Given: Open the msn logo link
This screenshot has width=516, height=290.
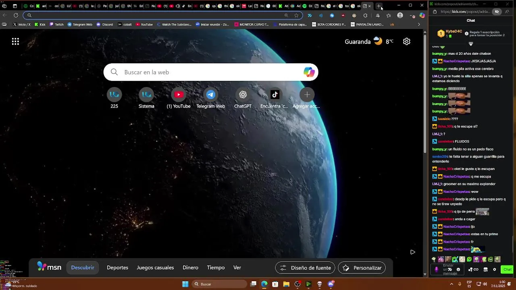Looking at the screenshot, I should point(49,267).
